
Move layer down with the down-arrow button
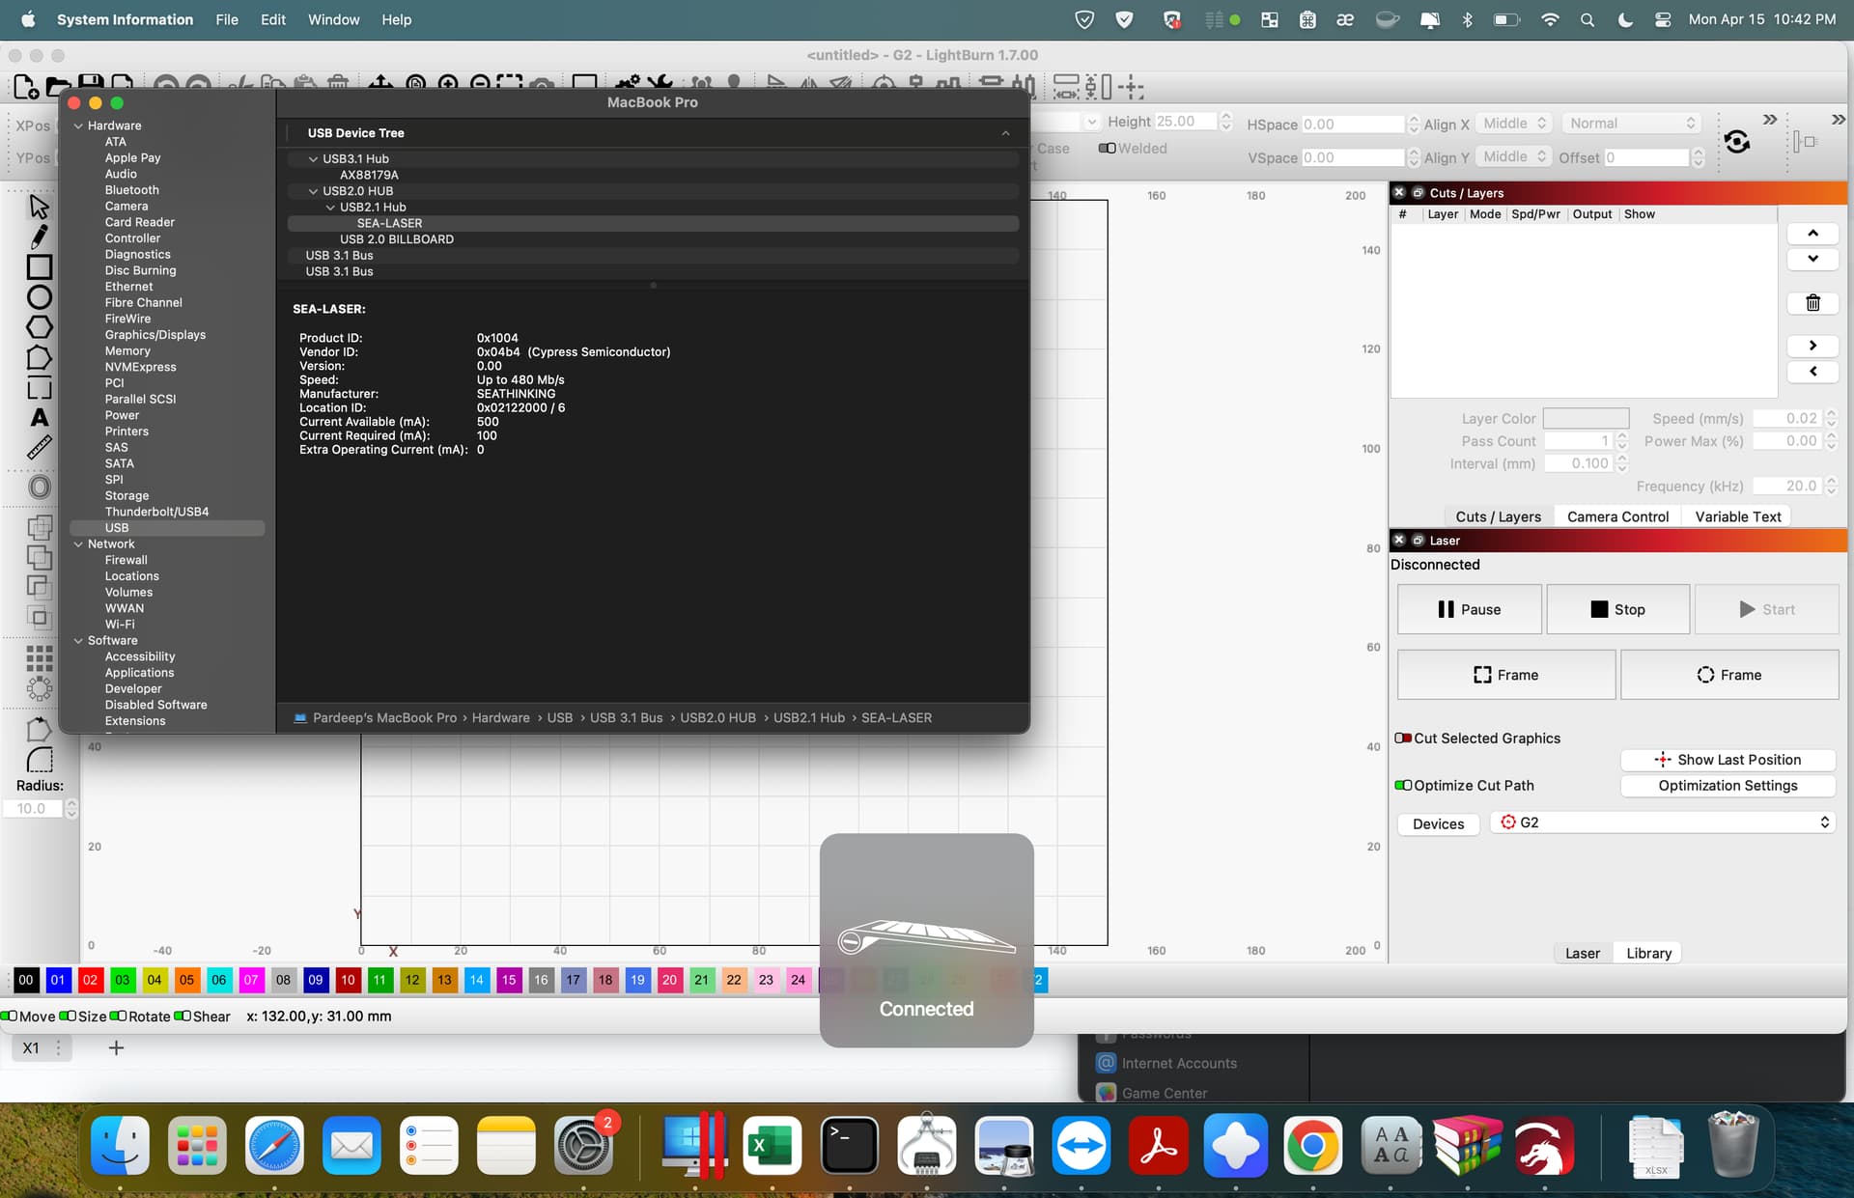[x=1812, y=259]
